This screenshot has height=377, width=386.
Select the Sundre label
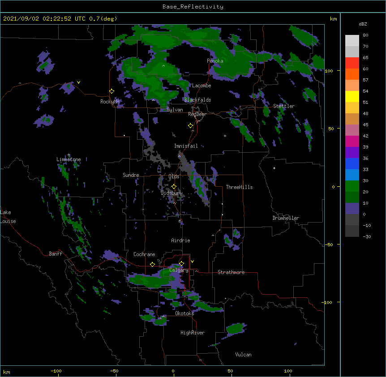131,175
